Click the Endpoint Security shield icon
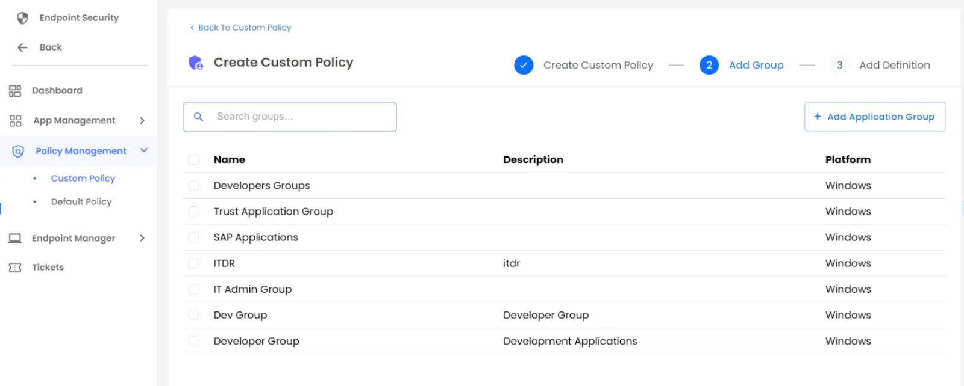The image size is (964, 386). pos(22,18)
